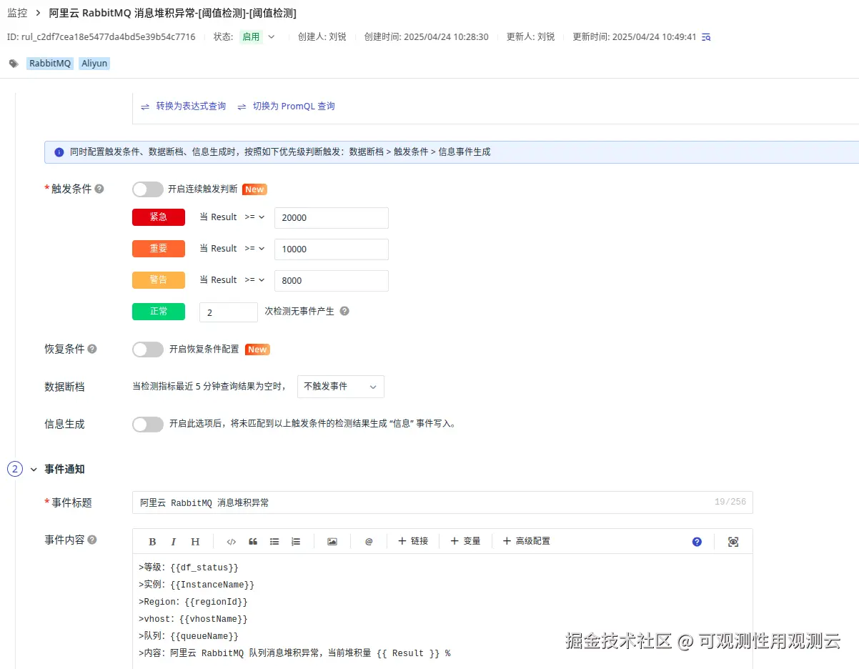Screen dimensions: 859x669
Task: Insert a bulleted list
Action: tap(274, 542)
